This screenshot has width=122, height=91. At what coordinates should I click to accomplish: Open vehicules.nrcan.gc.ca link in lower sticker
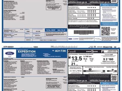99,81
